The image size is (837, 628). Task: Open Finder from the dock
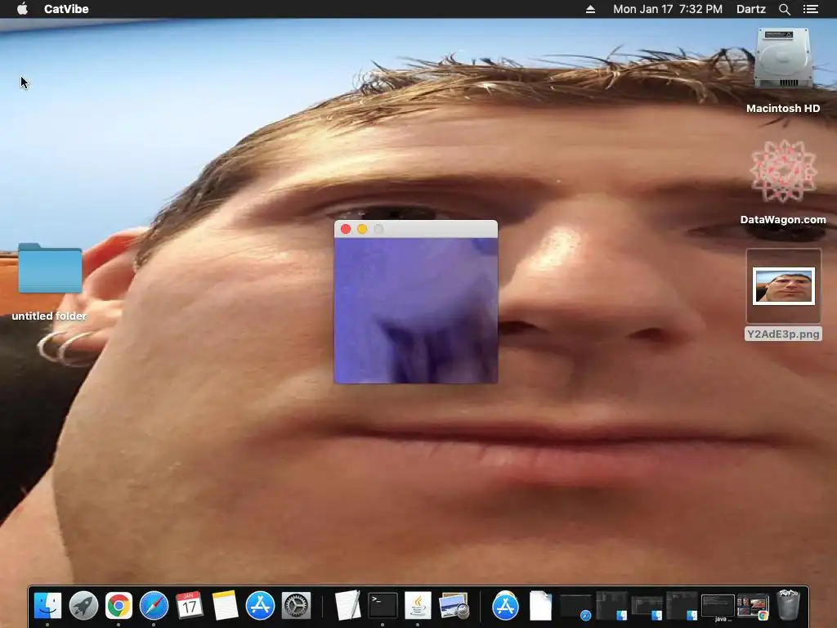[47, 606]
